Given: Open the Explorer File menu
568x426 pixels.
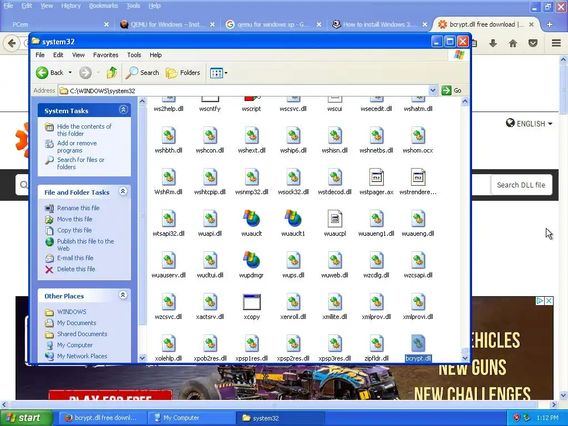Looking at the screenshot, I should [x=40, y=55].
